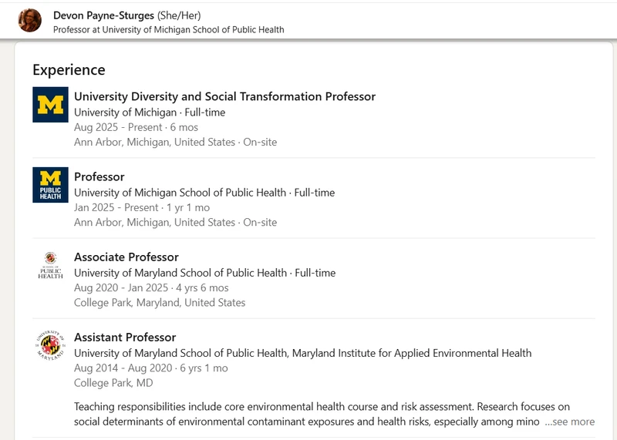The height and width of the screenshot is (440, 617).
Task: Click the 'Professor' position title
Action: 99,176
